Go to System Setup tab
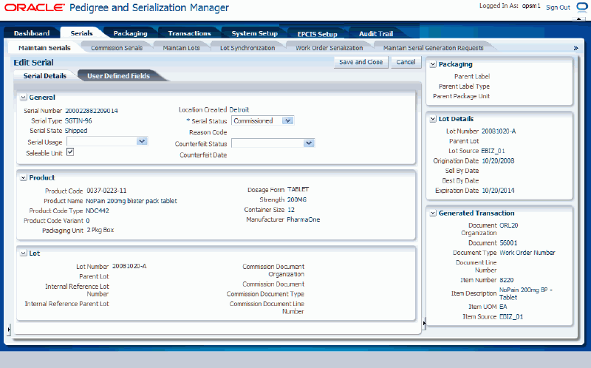 pos(254,33)
